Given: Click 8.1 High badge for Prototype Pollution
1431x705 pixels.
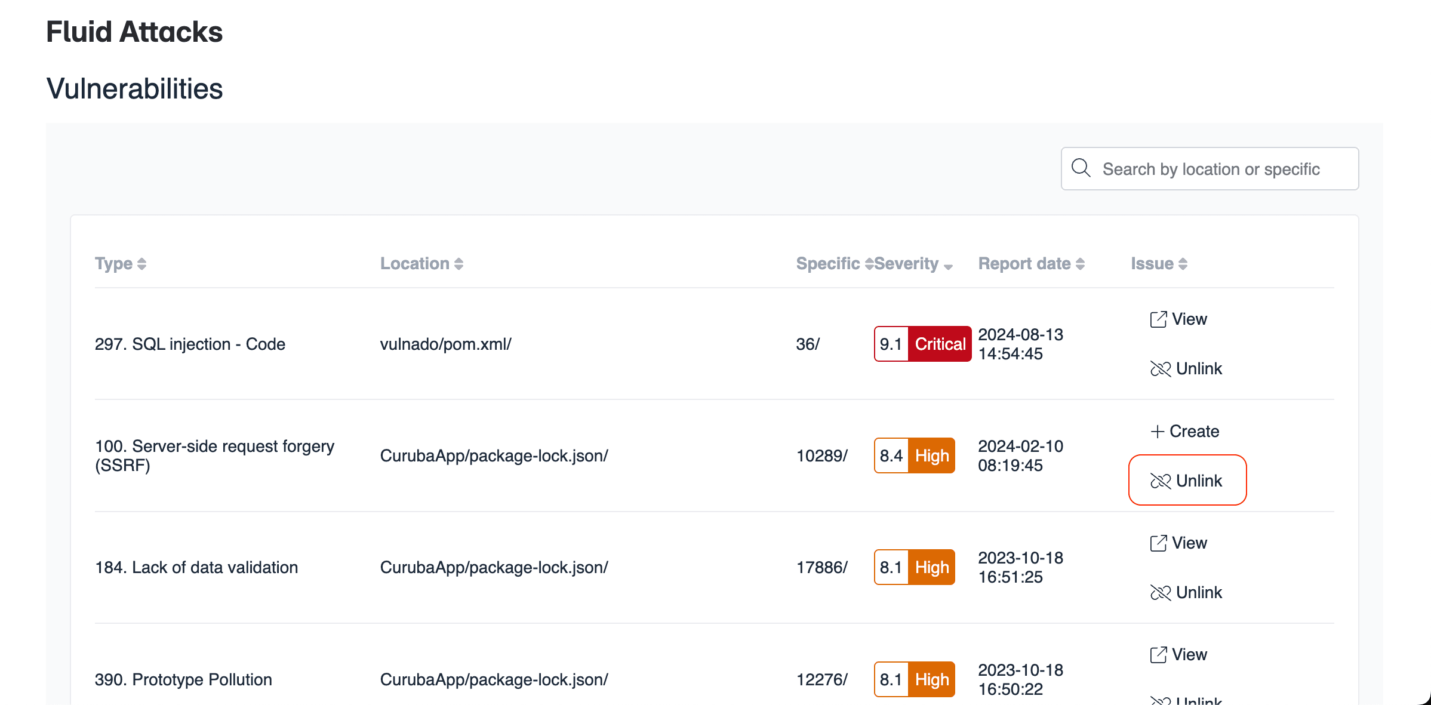Looking at the screenshot, I should tap(915, 679).
